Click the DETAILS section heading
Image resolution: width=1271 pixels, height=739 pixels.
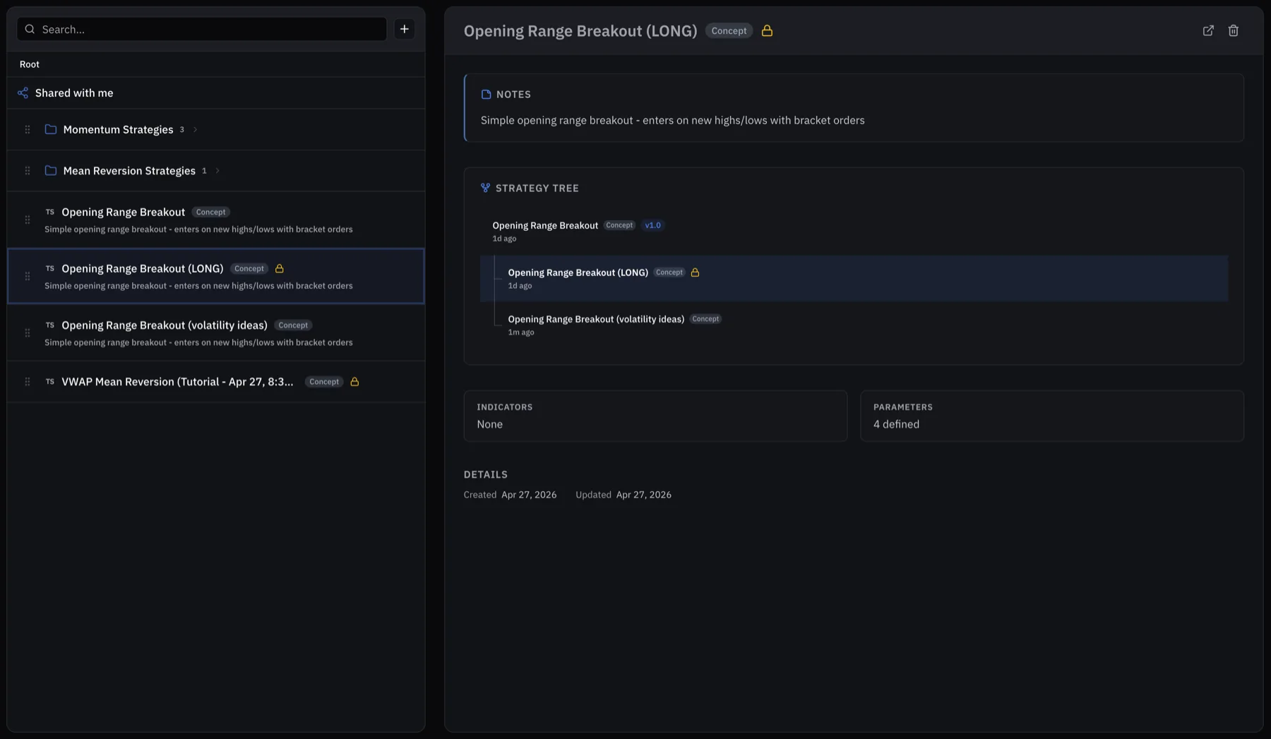tap(486, 474)
